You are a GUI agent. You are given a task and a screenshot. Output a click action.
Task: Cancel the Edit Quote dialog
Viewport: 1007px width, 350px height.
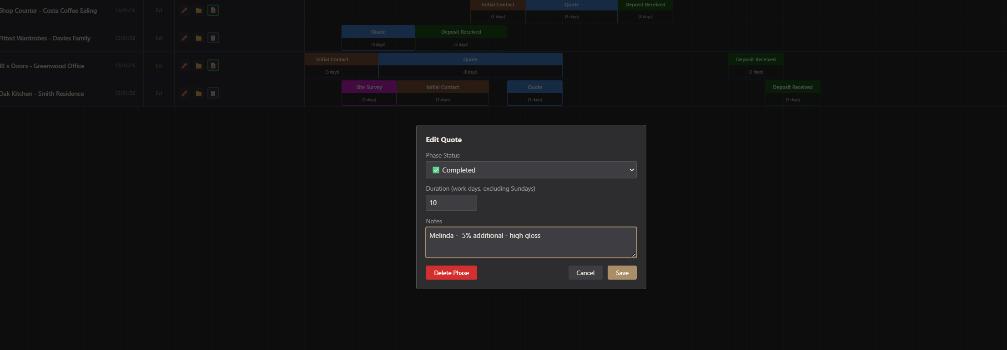click(585, 273)
